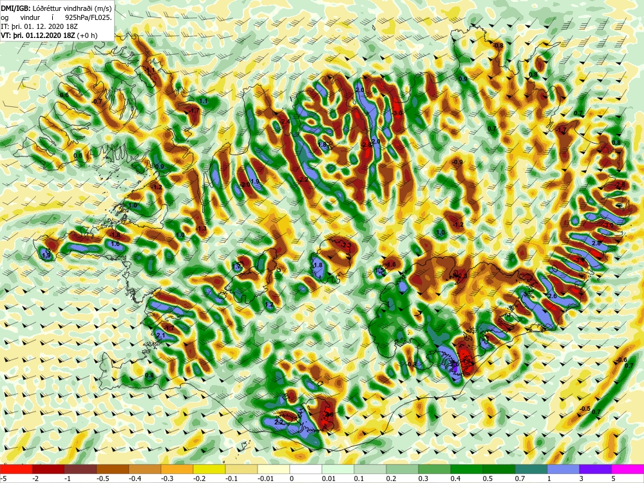Click the "-2.0" value label on the map
Image resolution: width=644 pixels, height=483 pixels.
[x=245, y=185]
